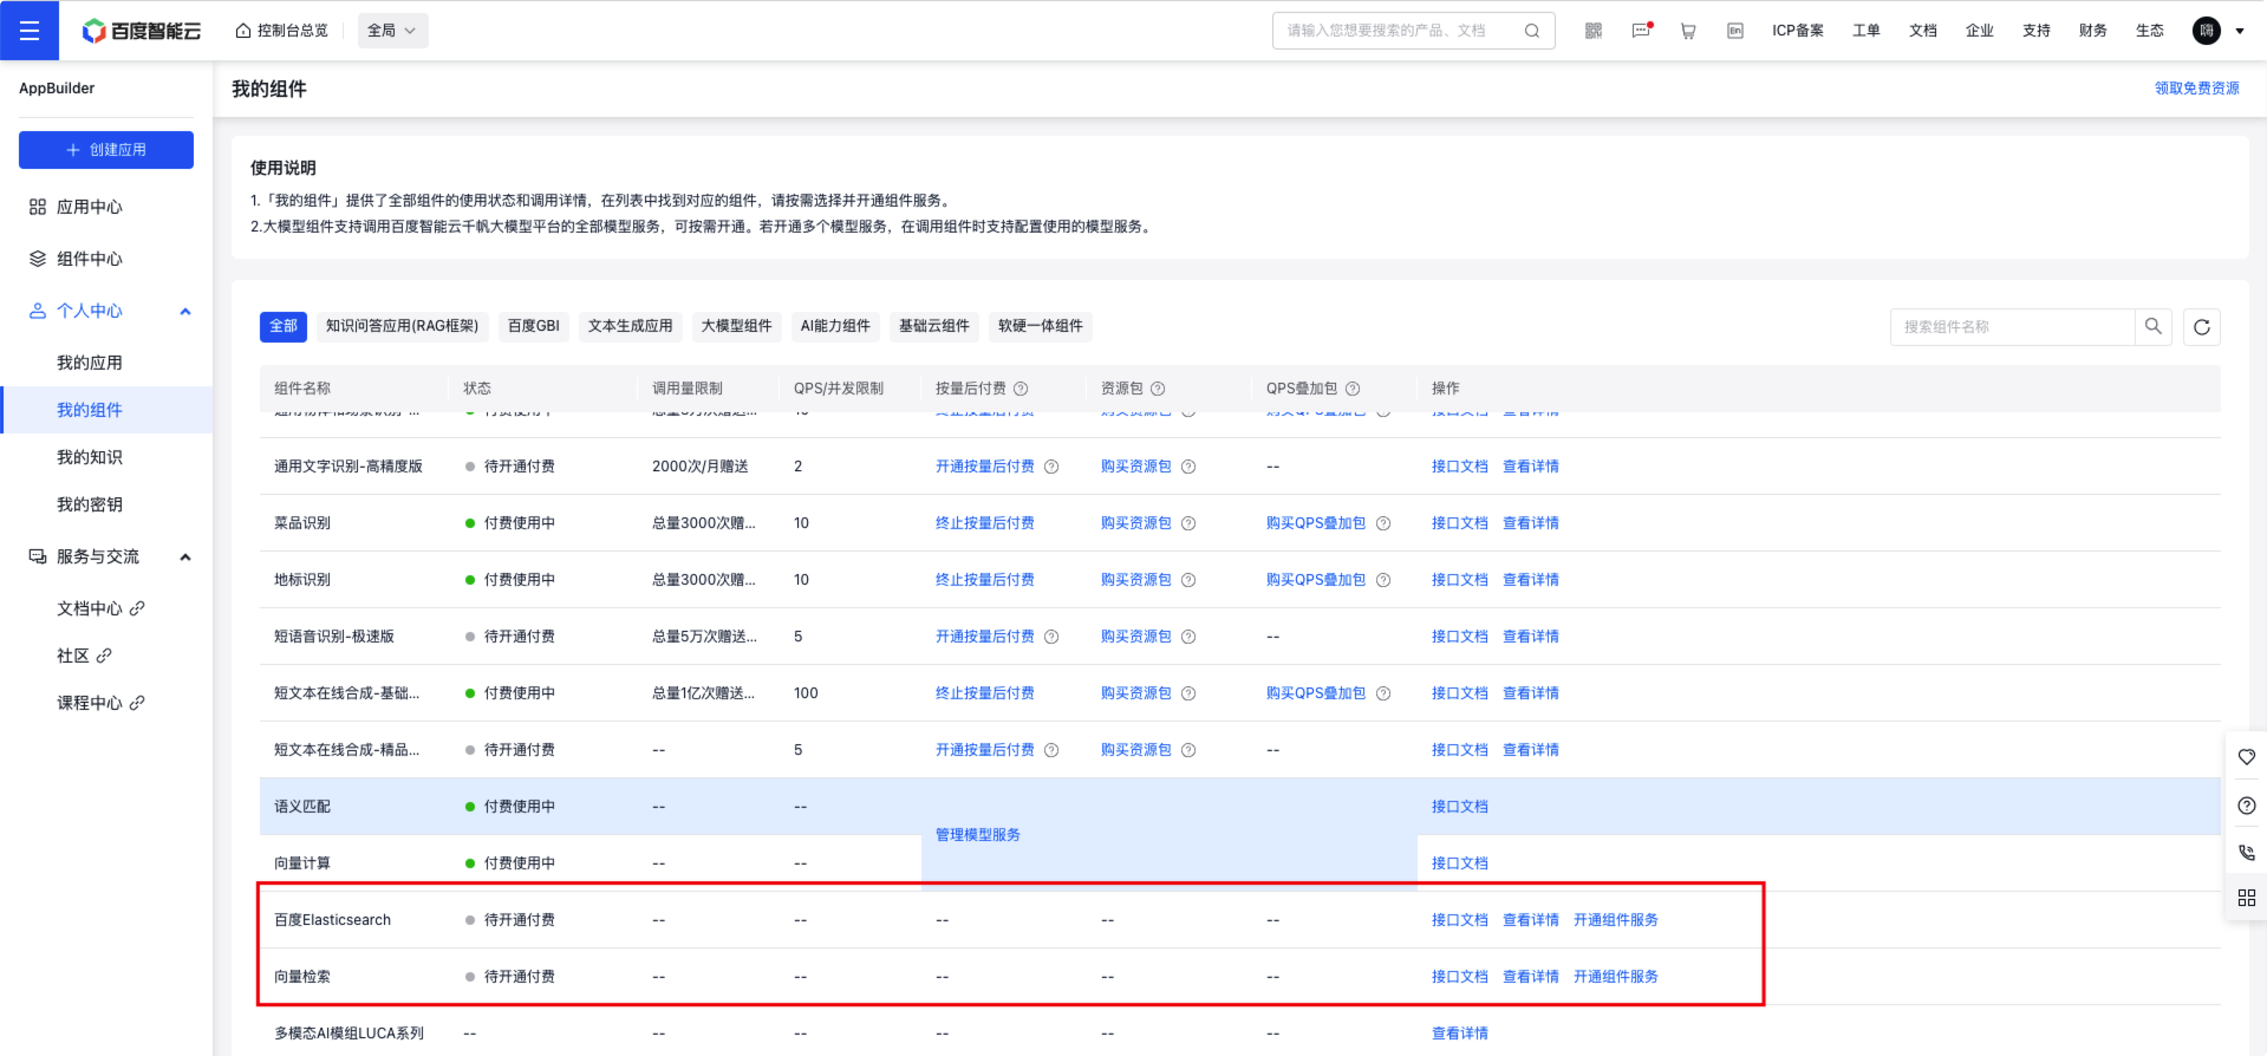Select the 软硬一体组件 filter tab
Viewport: 2267px width, 1056px height.
1040,325
